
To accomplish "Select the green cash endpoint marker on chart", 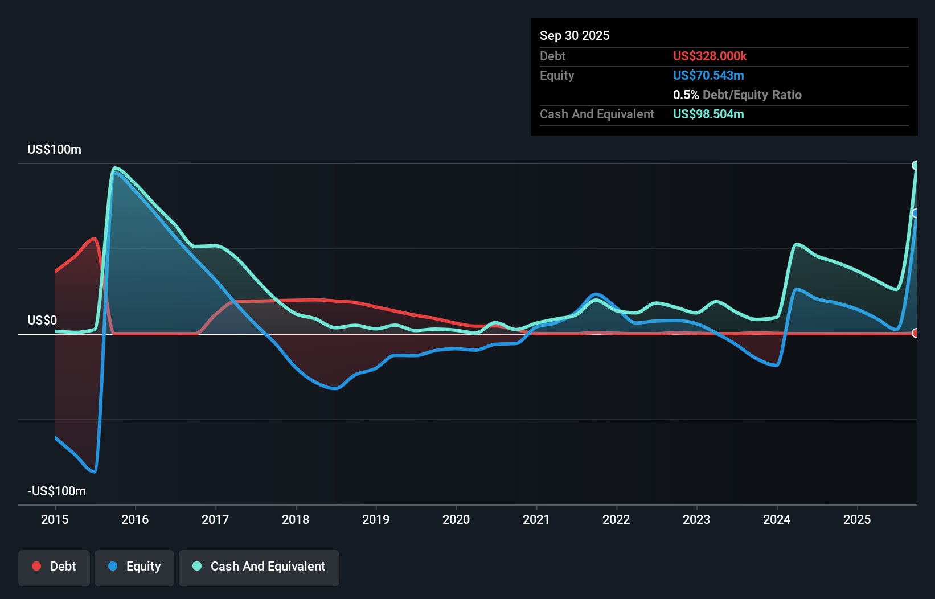I will (x=916, y=166).
